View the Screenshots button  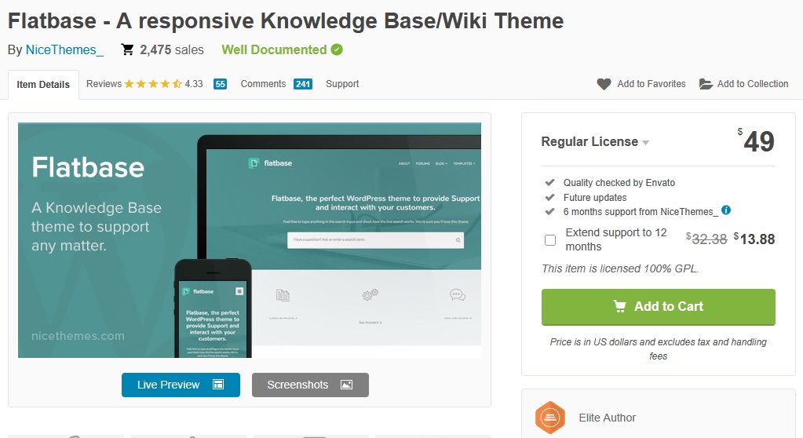310,385
